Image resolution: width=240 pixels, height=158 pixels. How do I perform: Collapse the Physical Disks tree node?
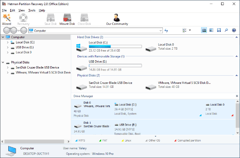click(3, 62)
